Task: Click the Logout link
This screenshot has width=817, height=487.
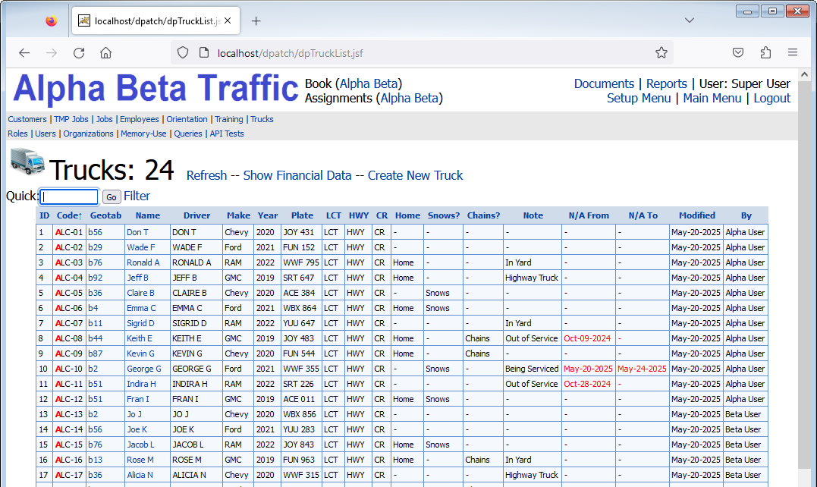Action: pyautogui.click(x=771, y=98)
